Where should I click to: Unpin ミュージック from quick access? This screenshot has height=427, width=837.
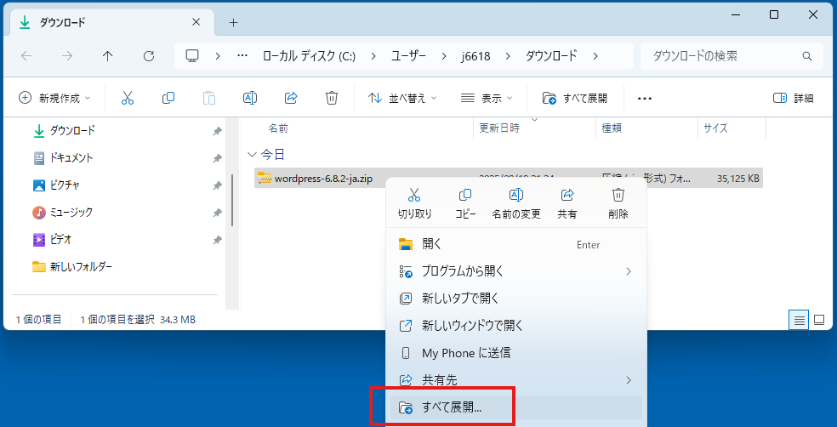[217, 213]
